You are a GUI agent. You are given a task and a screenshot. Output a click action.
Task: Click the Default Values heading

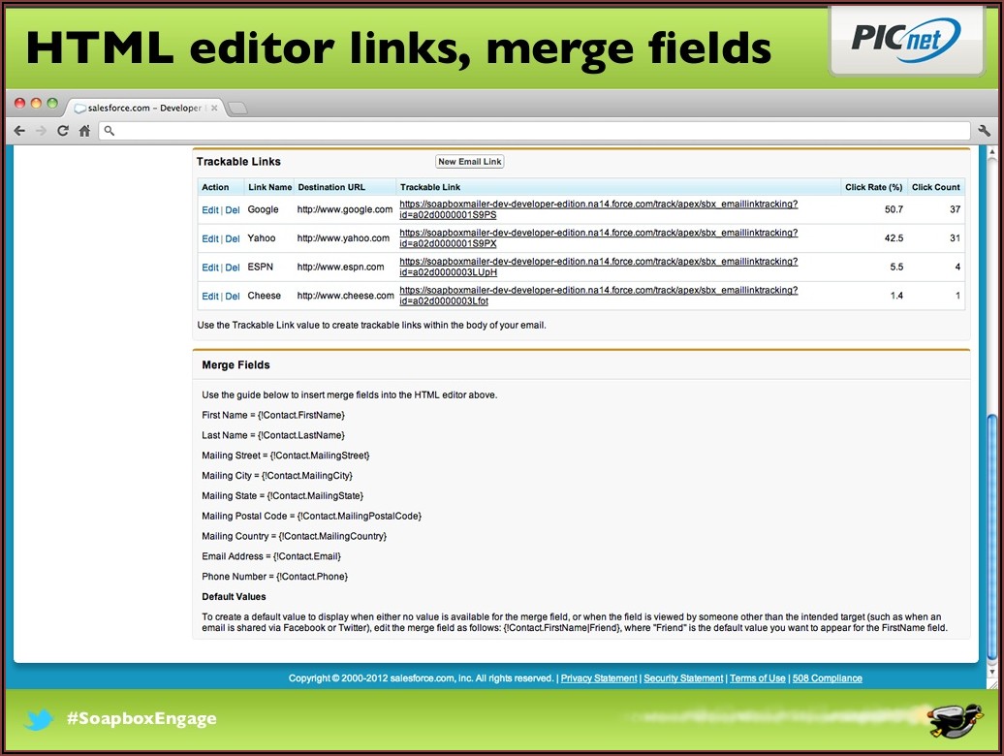tap(234, 597)
